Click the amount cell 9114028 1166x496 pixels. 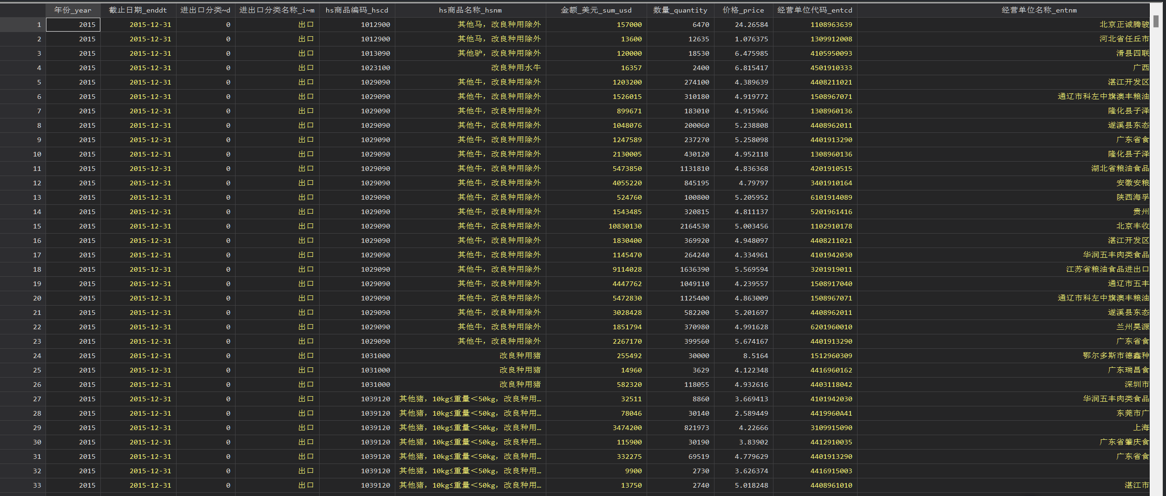(x=596, y=269)
